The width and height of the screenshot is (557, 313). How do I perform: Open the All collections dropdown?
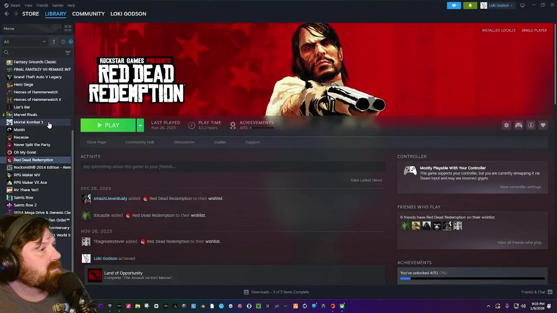tap(25, 42)
